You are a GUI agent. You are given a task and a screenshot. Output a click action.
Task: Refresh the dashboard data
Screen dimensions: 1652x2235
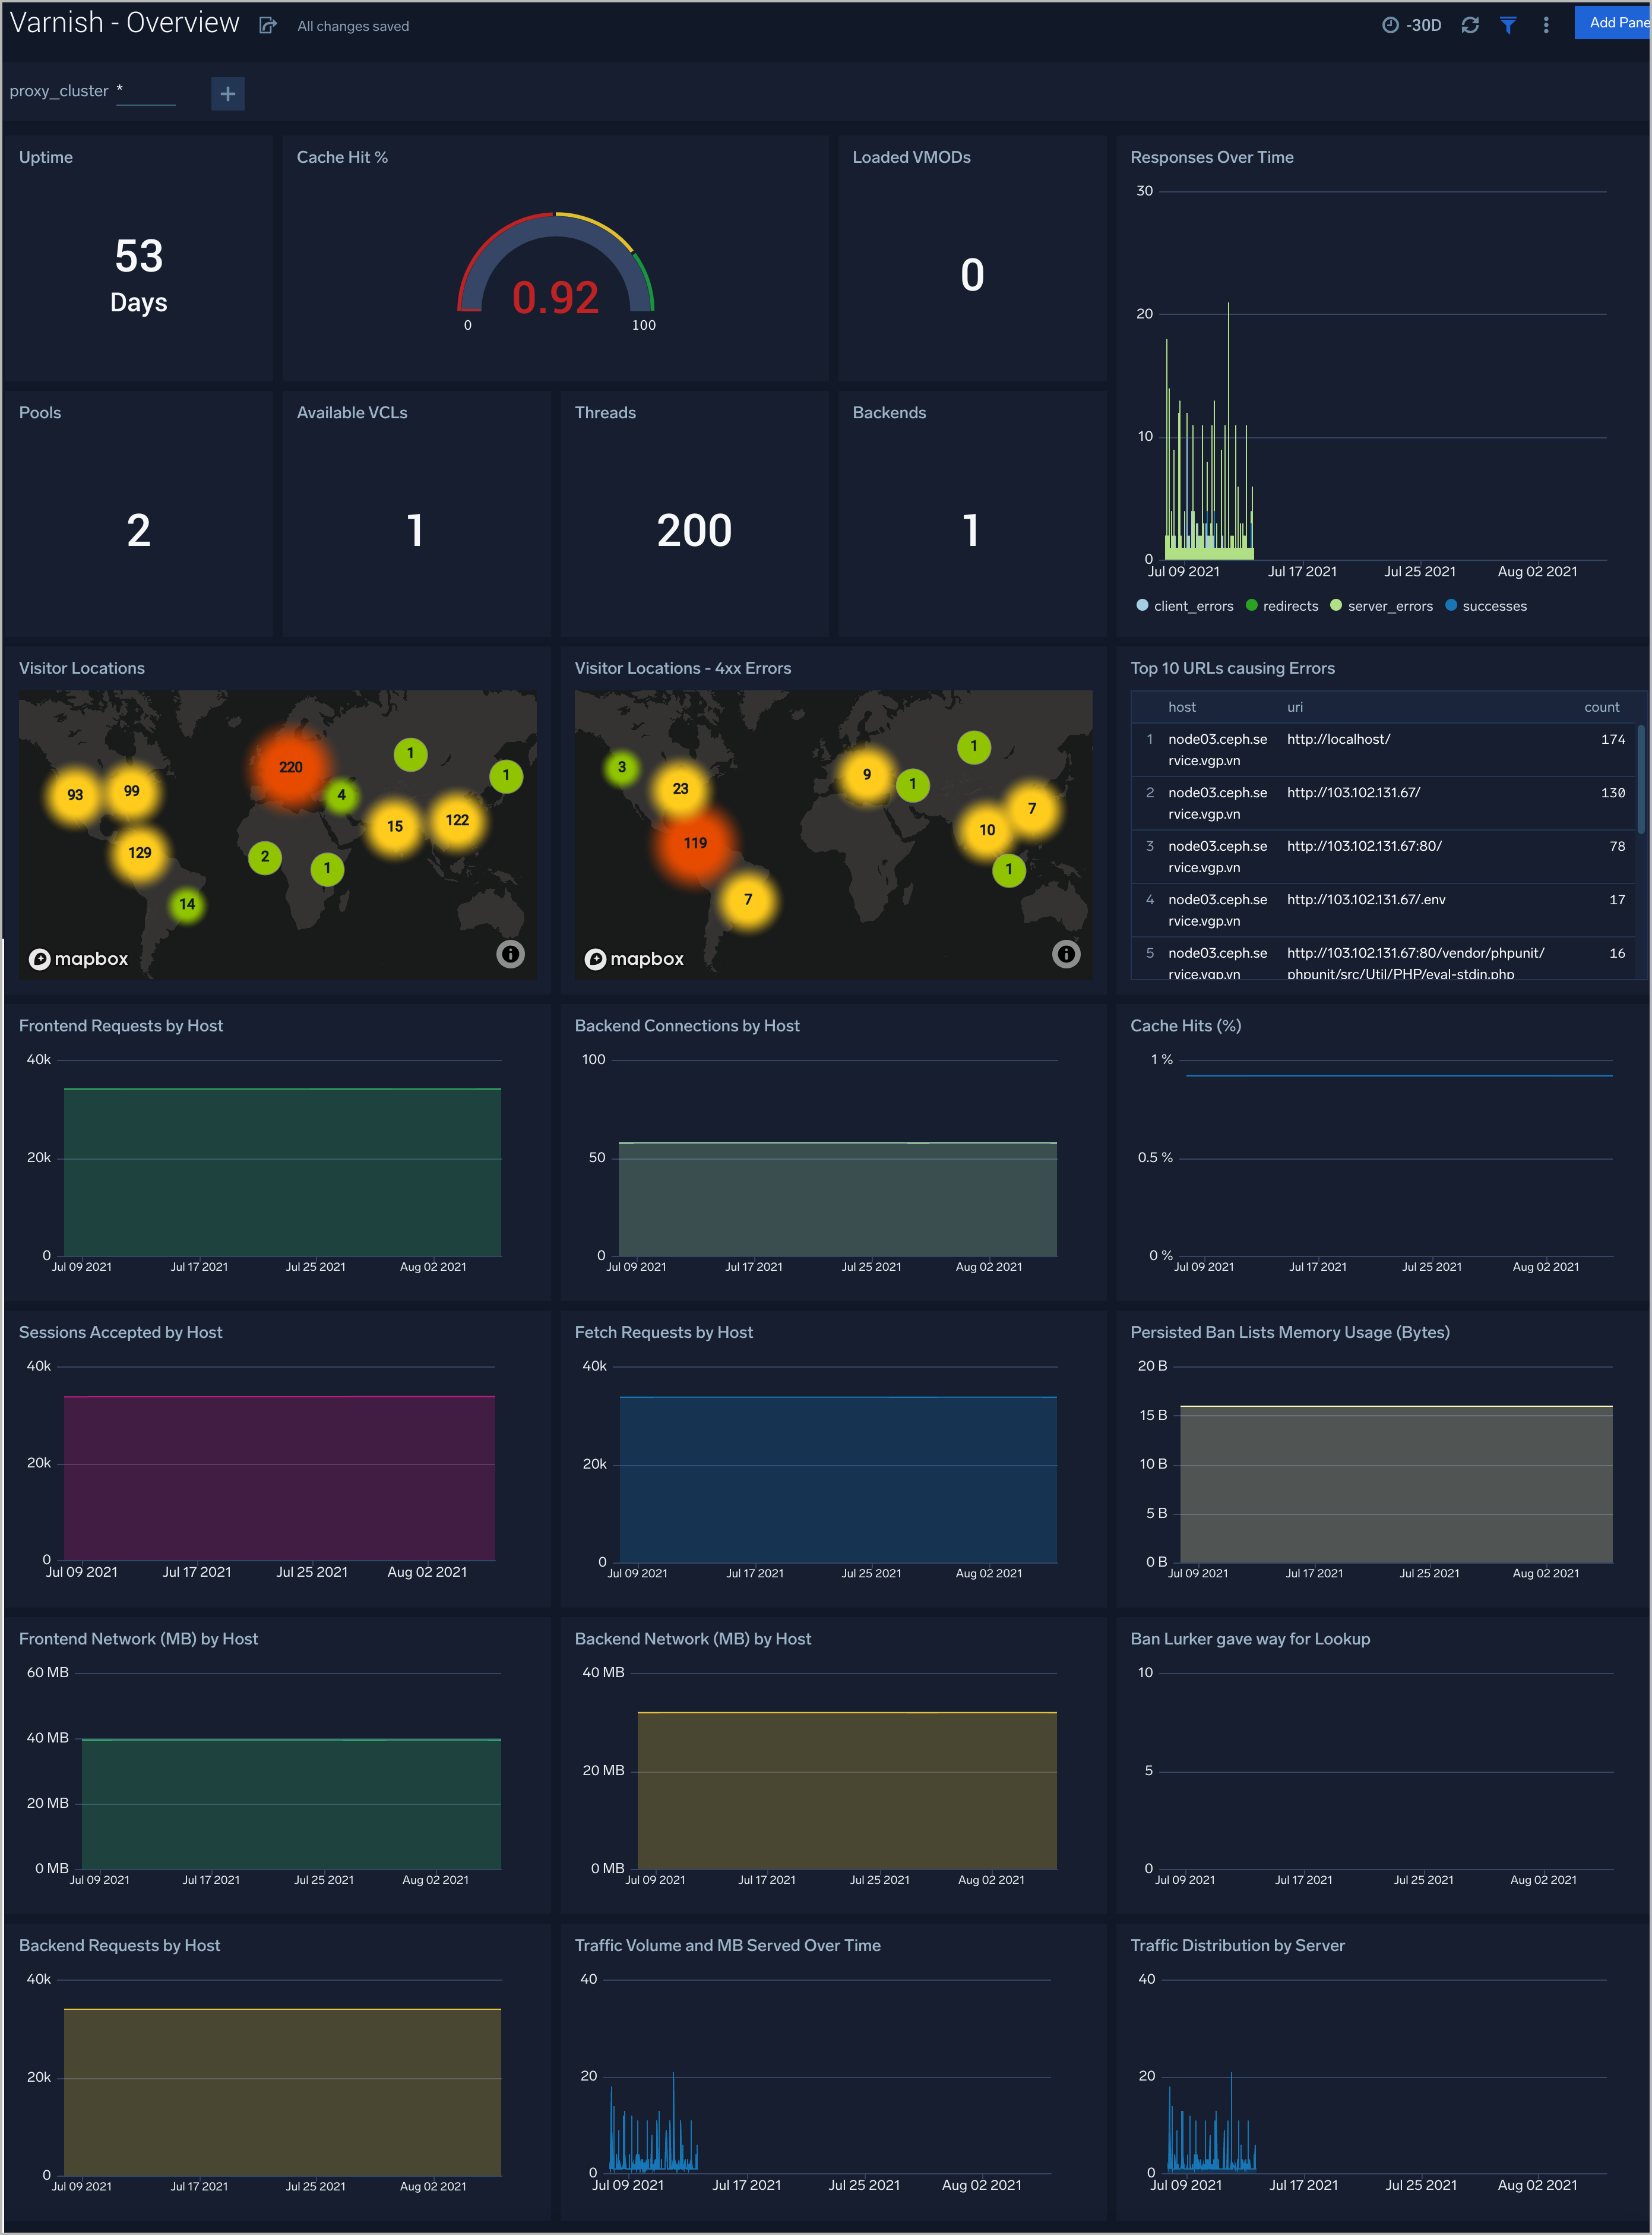[x=1470, y=25]
